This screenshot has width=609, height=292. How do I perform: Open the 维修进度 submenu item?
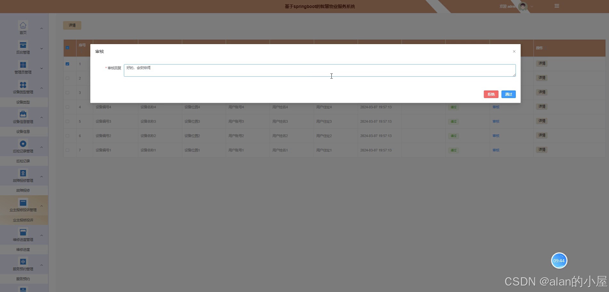[x=23, y=250]
